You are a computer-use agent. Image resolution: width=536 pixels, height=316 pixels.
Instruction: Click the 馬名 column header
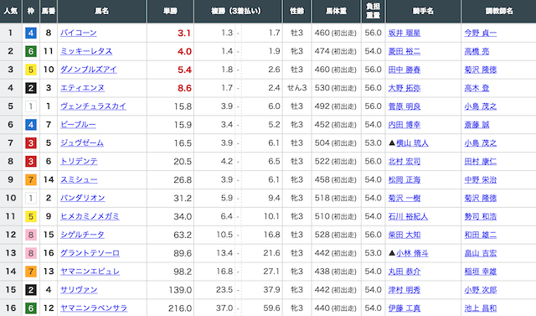[x=102, y=11]
